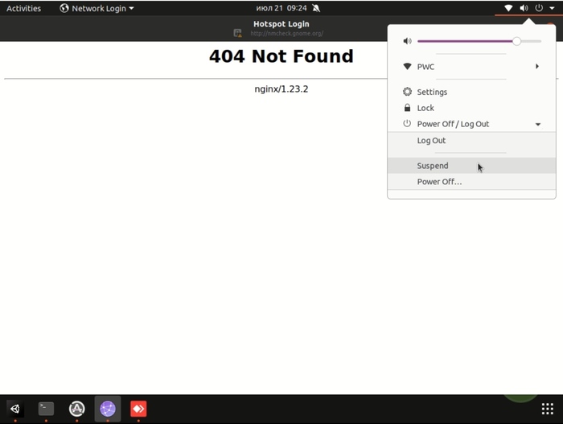Show all applications grid

[547, 409]
